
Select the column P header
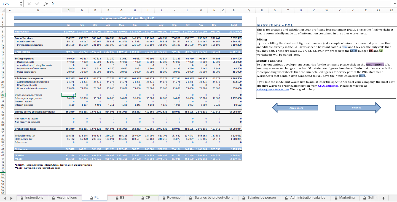click(234, 10)
